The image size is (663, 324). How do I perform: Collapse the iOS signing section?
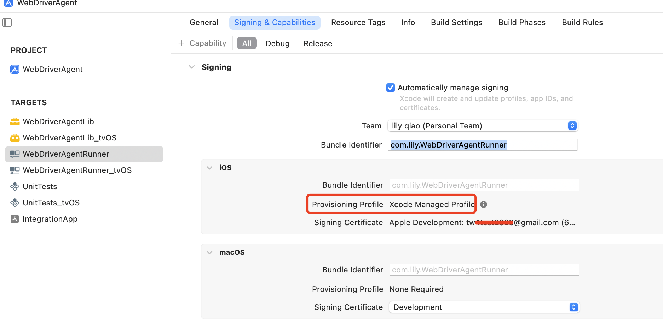point(209,168)
